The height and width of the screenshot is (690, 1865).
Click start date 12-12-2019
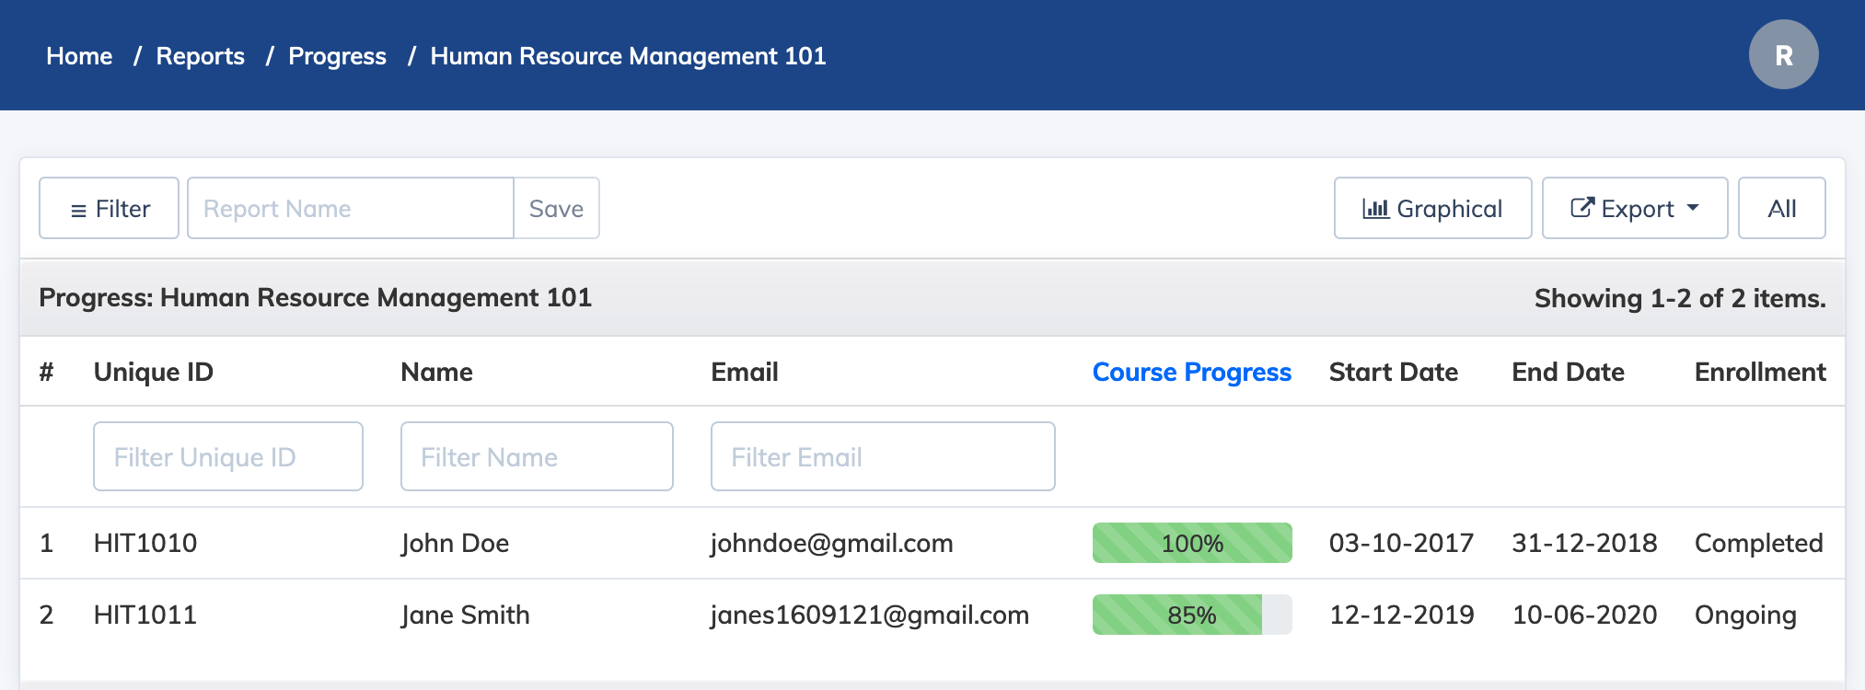pyautogui.click(x=1401, y=615)
